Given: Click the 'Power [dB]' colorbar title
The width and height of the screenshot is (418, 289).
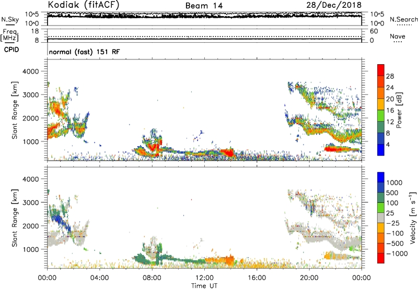Looking at the screenshot, I should click(x=399, y=110).
